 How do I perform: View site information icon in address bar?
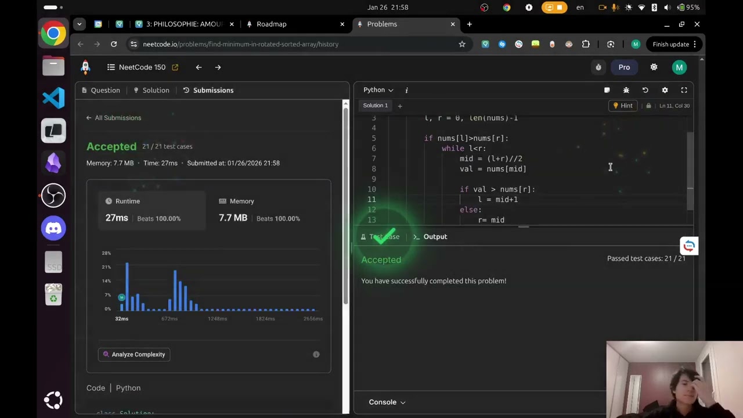(134, 44)
